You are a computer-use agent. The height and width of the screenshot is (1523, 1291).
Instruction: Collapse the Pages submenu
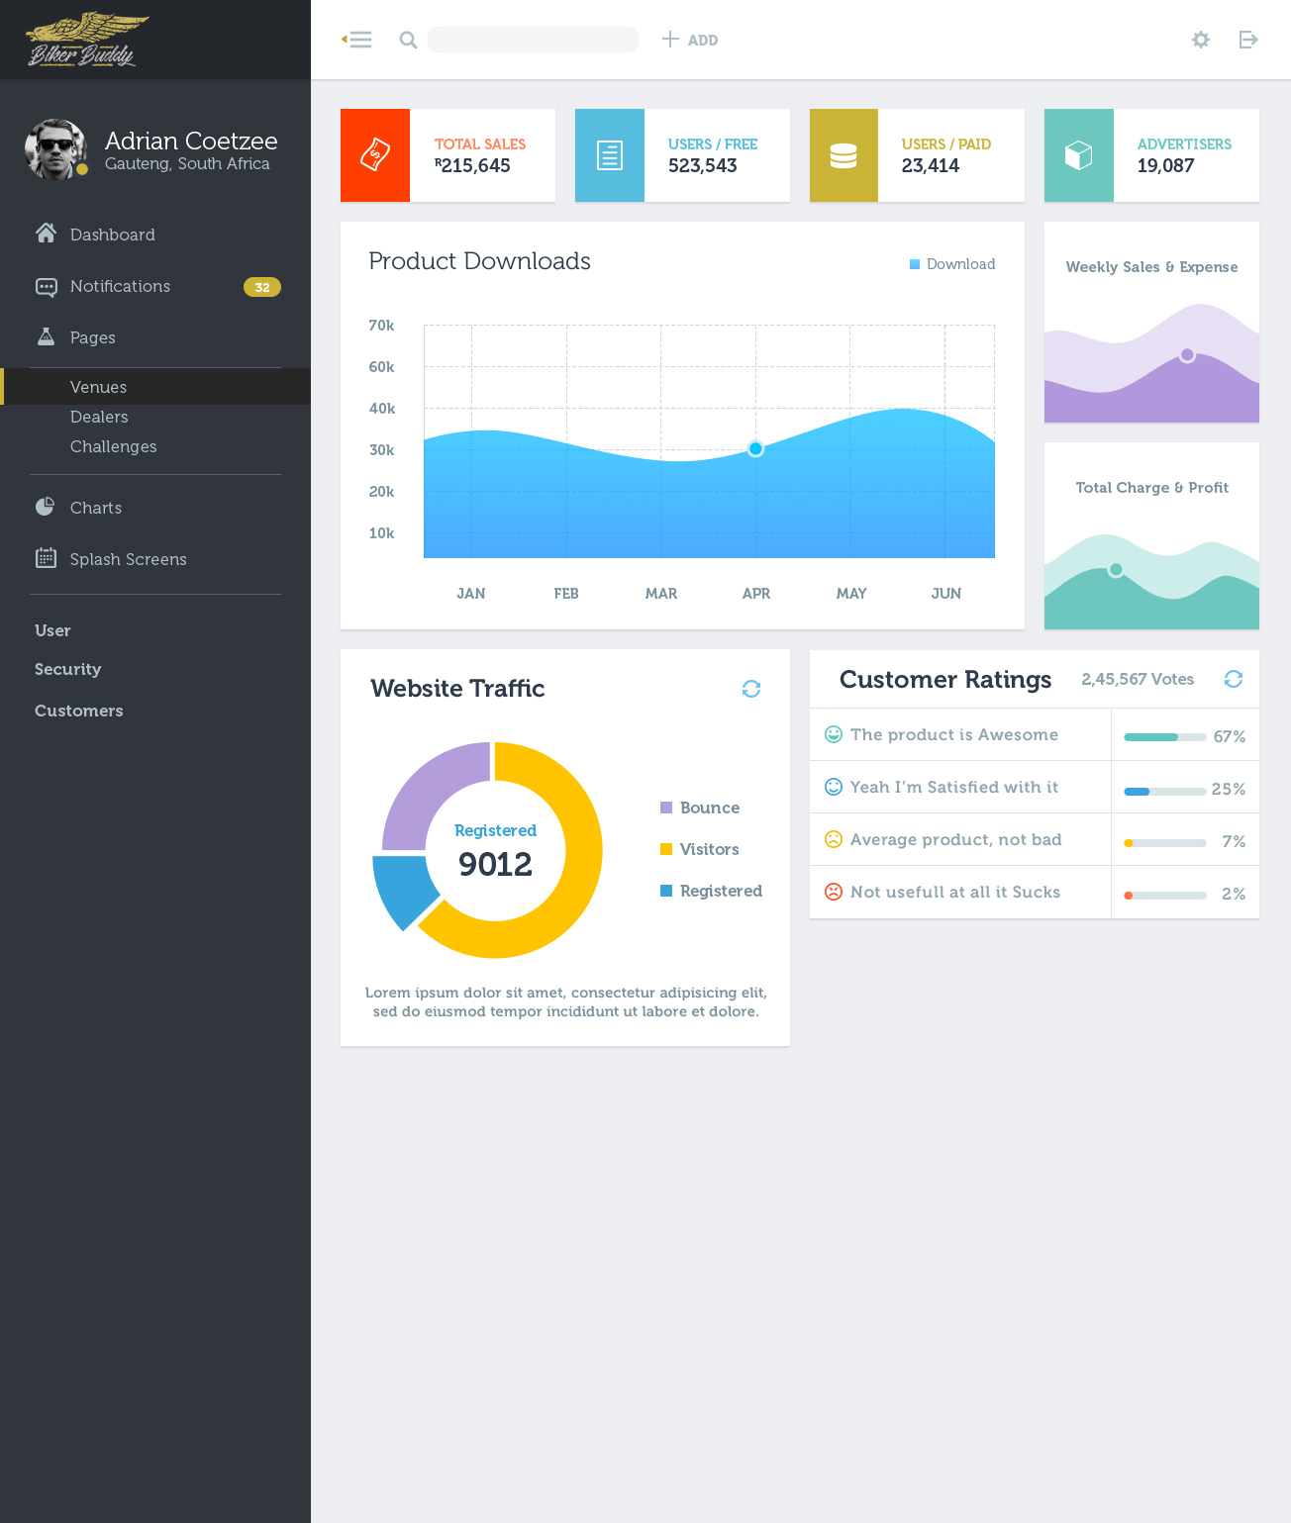(x=92, y=337)
